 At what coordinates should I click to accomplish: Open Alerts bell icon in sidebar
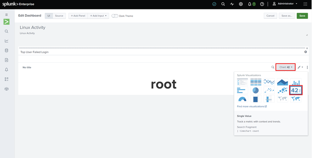click(x=7, y=69)
